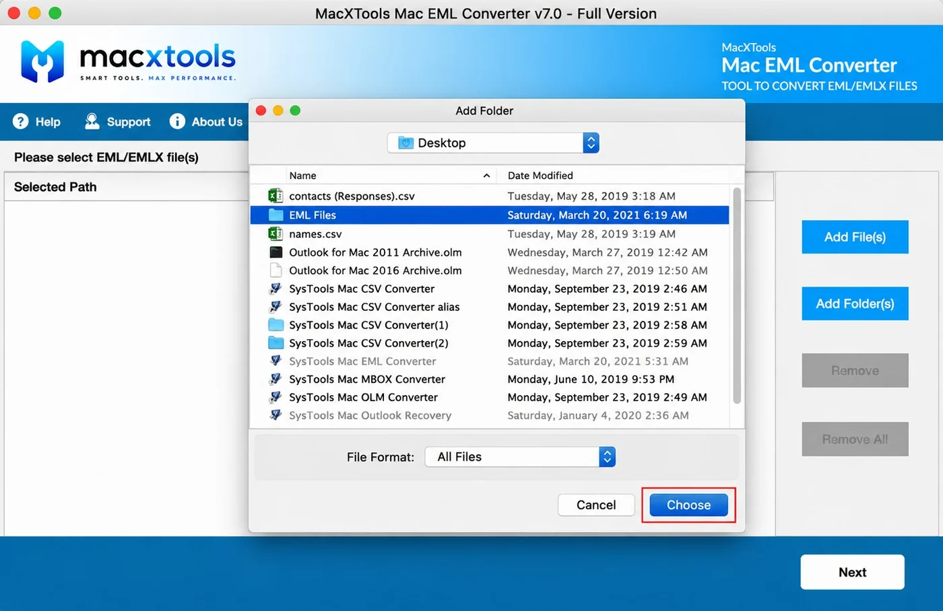
Task: Click the SysTools Mac CSV Converter app icon
Action: click(x=275, y=289)
